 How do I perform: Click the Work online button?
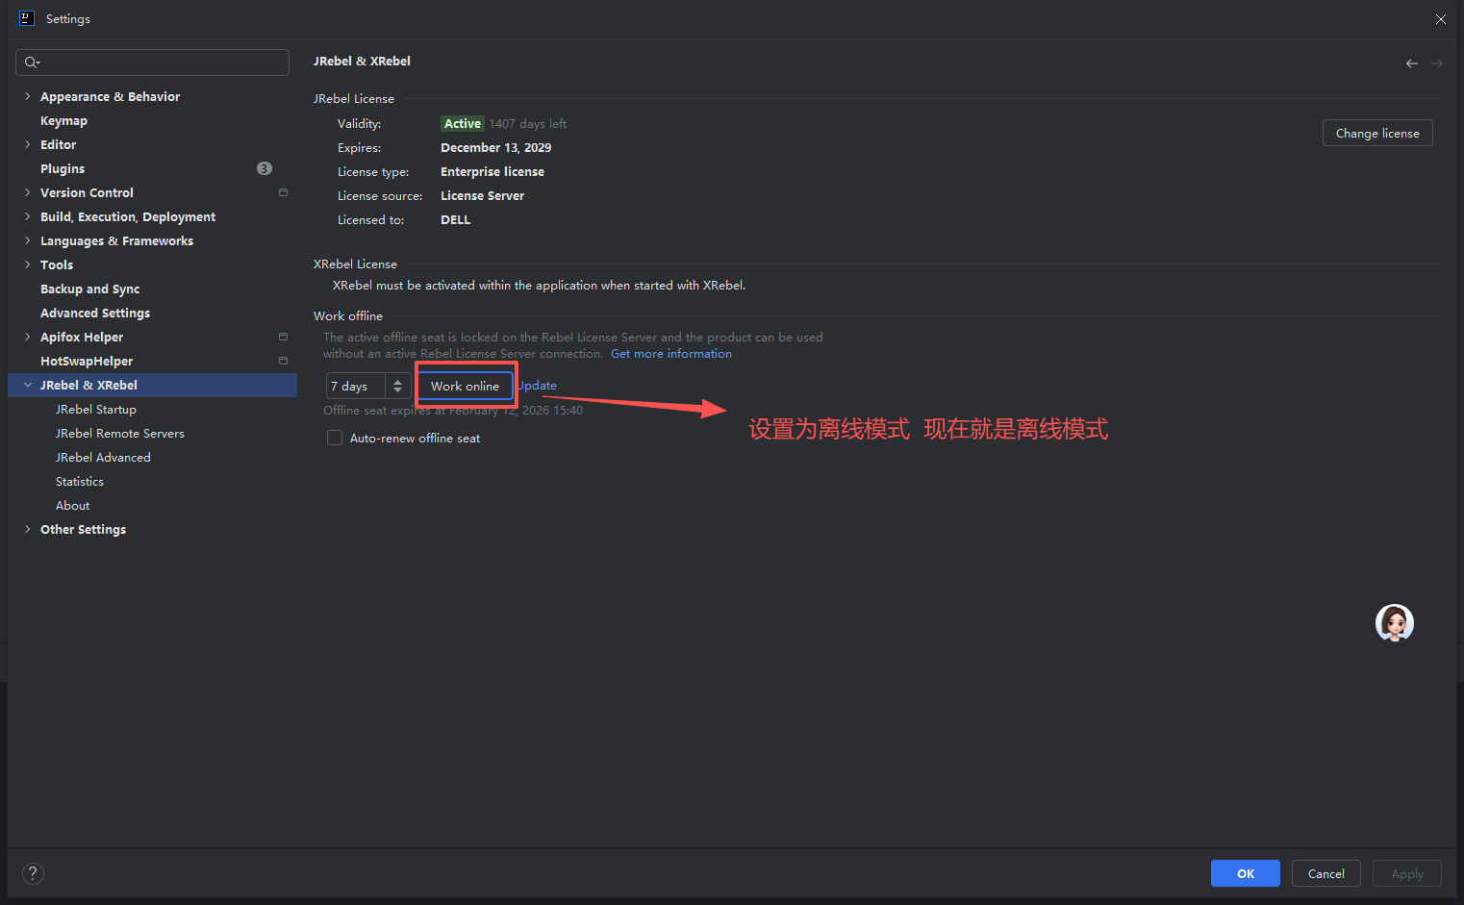465,386
